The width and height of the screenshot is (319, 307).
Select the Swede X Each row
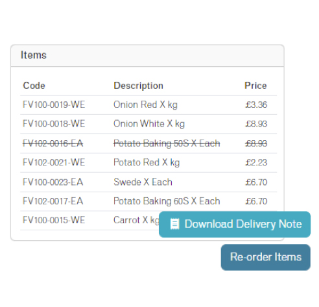tap(148, 182)
